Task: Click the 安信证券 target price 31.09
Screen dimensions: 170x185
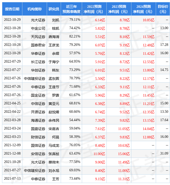Action: 164,153
